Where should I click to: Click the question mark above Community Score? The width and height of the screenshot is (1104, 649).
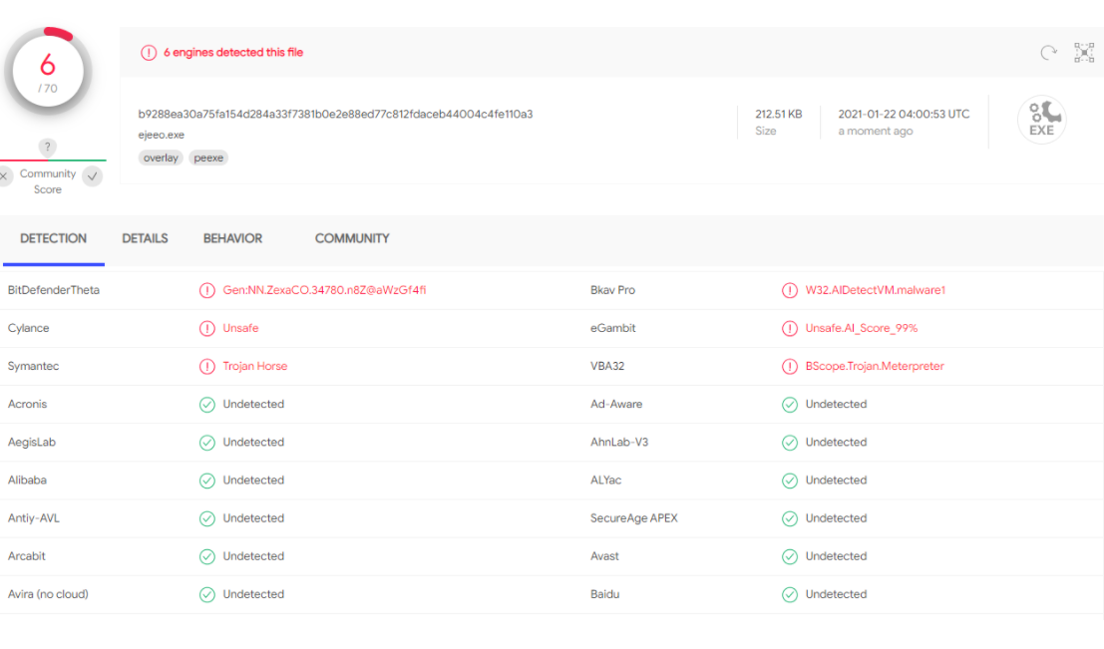click(x=47, y=148)
